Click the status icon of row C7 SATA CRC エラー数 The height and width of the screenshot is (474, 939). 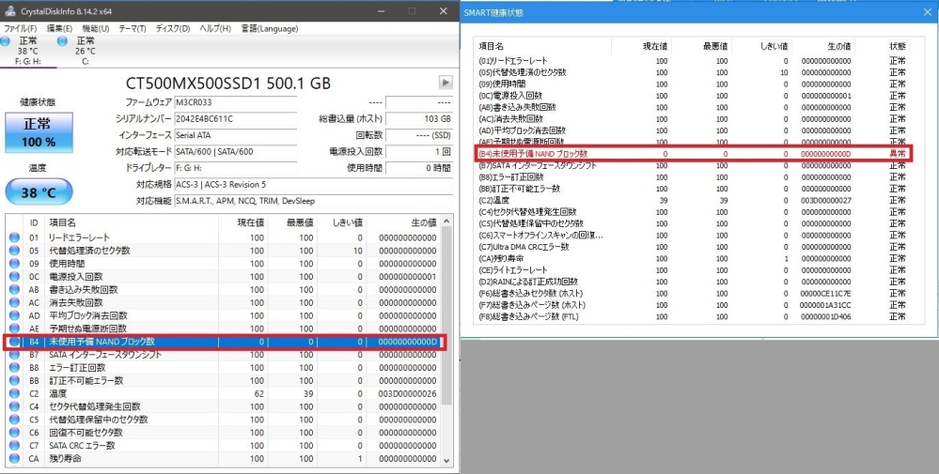(14, 445)
